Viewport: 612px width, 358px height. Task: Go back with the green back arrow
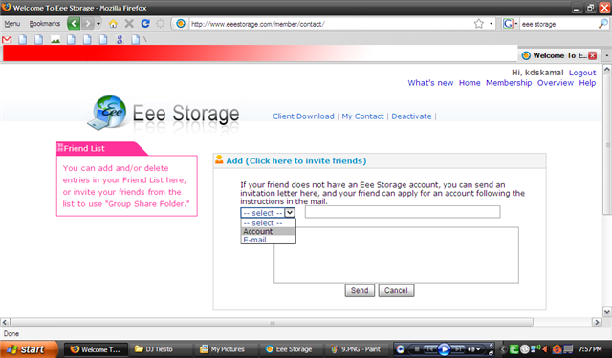click(74, 24)
